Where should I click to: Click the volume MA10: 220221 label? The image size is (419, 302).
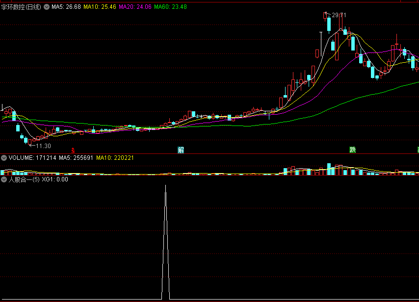click(115, 158)
